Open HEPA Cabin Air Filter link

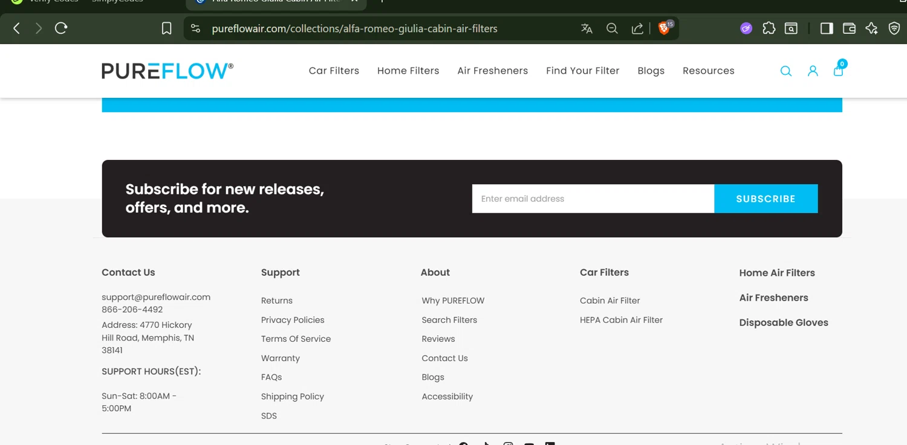click(622, 320)
